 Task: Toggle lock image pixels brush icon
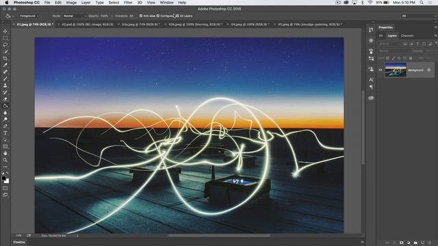coord(394,58)
